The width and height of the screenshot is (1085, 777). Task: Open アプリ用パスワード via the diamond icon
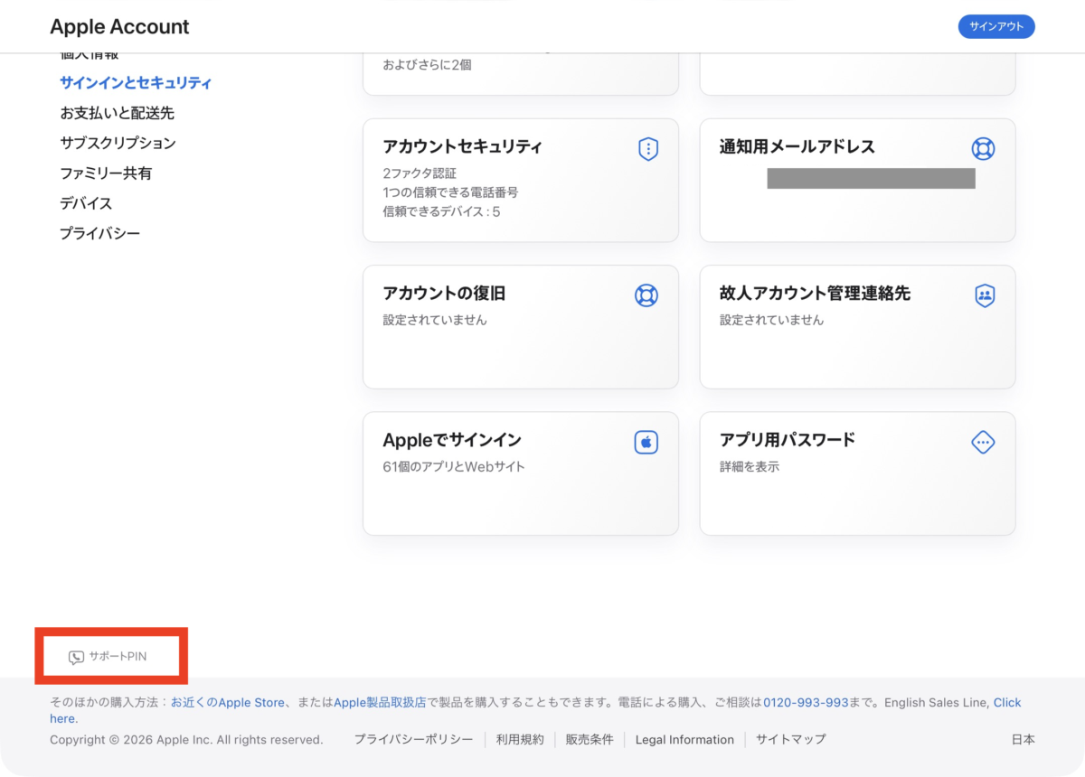(982, 442)
